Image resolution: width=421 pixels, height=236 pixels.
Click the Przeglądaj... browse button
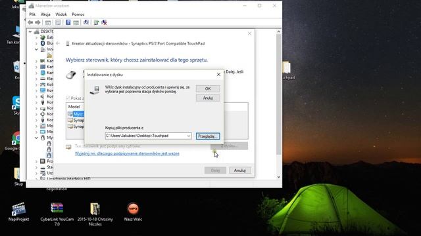click(208, 136)
